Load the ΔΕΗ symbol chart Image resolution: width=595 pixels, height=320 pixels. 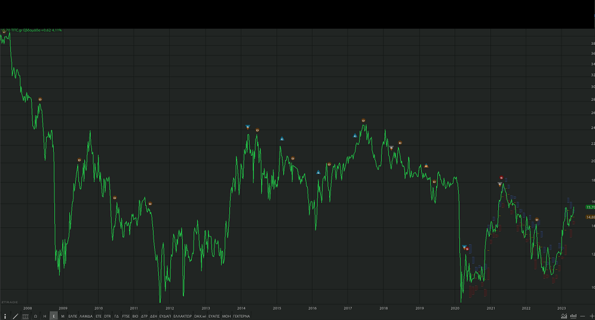(154, 316)
